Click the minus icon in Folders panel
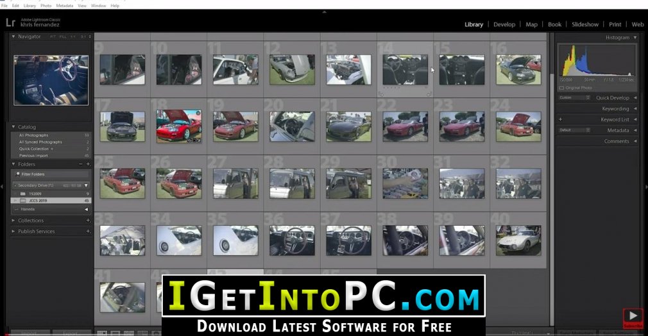Viewport: 648px width, 336px height. [81, 164]
